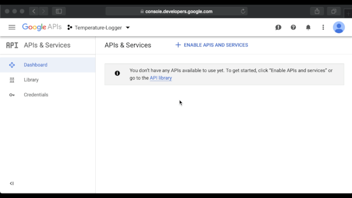
Task: Click the Credentials key icon
Action: [12, 95]
